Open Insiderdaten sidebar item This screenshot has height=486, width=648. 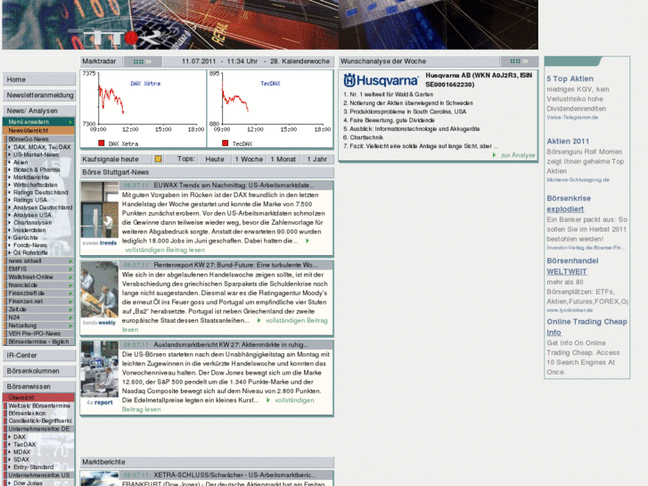click(x=29, y=230)
